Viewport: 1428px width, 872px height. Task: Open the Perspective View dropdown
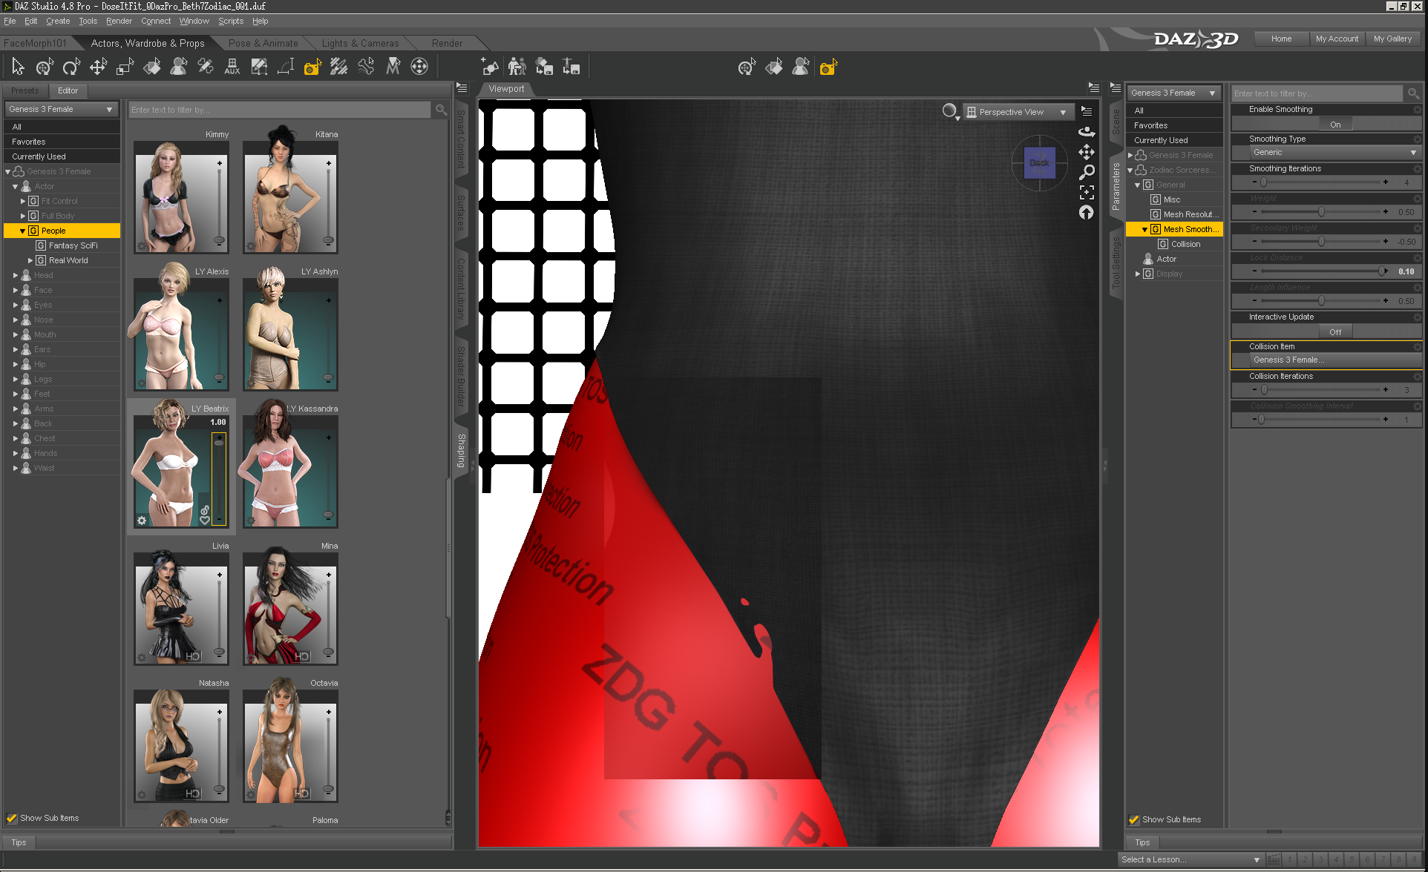pos(1017,112)
